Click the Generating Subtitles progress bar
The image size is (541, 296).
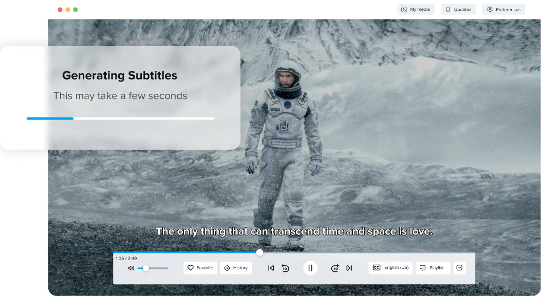tap(120, 119)
